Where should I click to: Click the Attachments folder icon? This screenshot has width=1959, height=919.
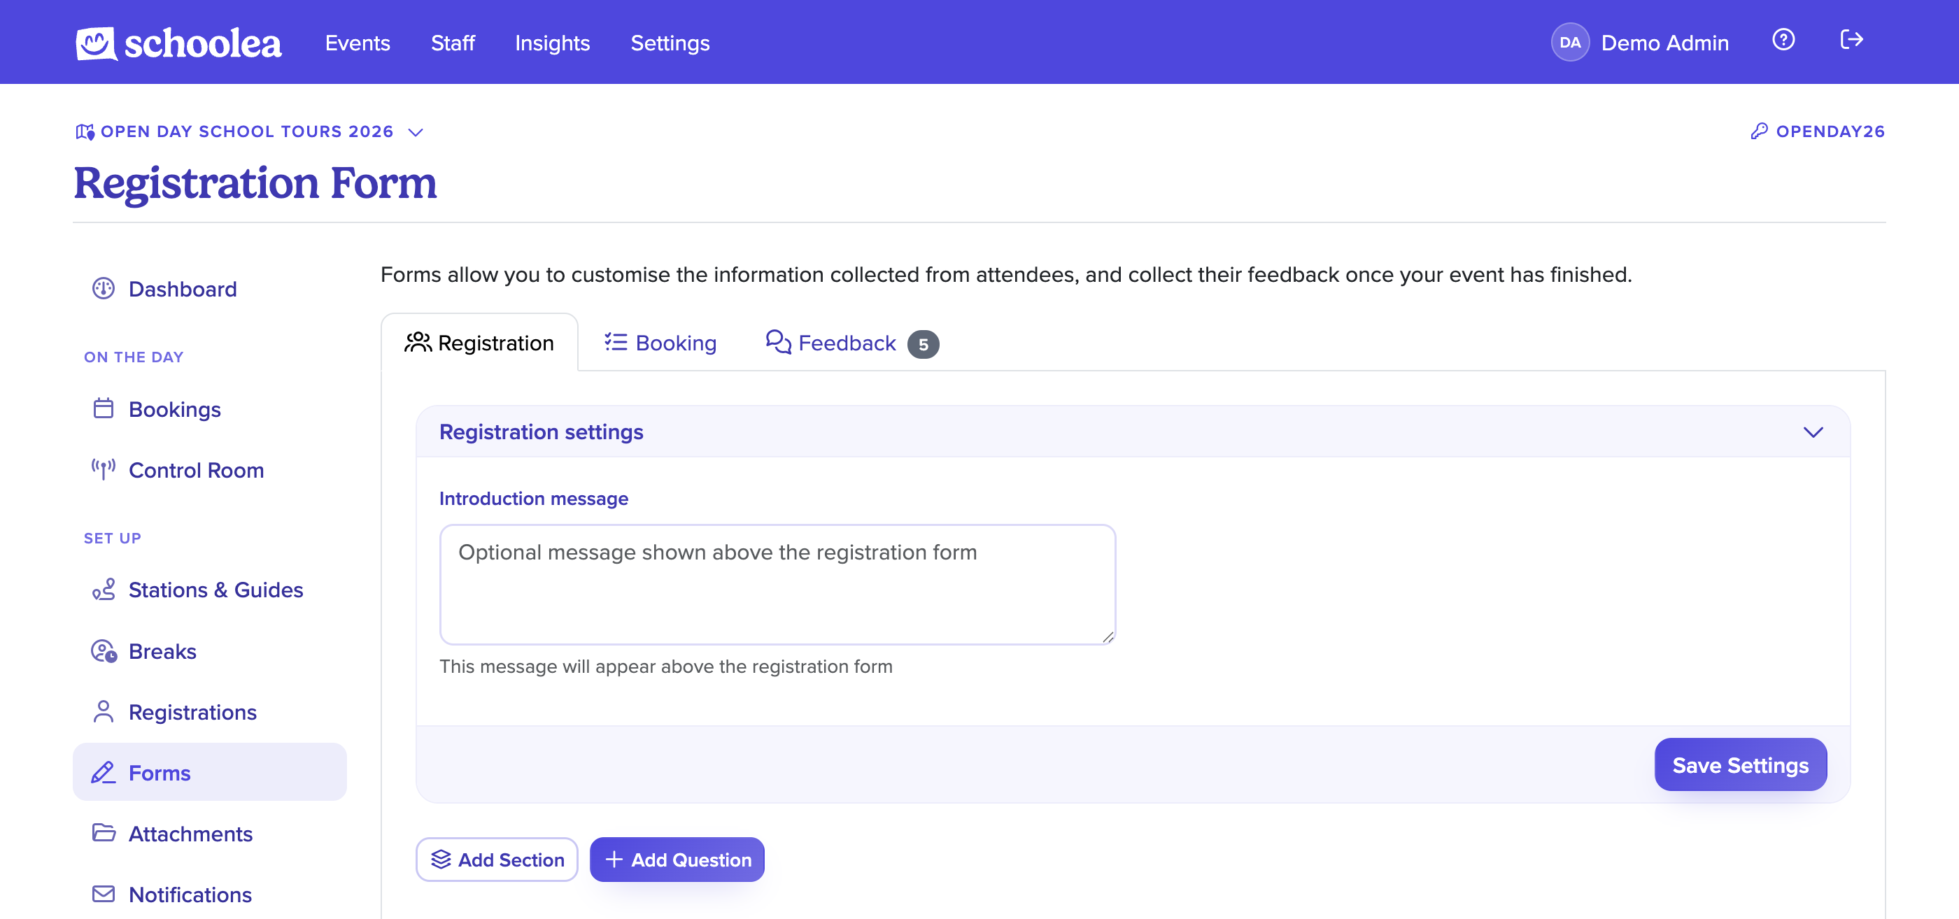(x=104, y=833)
